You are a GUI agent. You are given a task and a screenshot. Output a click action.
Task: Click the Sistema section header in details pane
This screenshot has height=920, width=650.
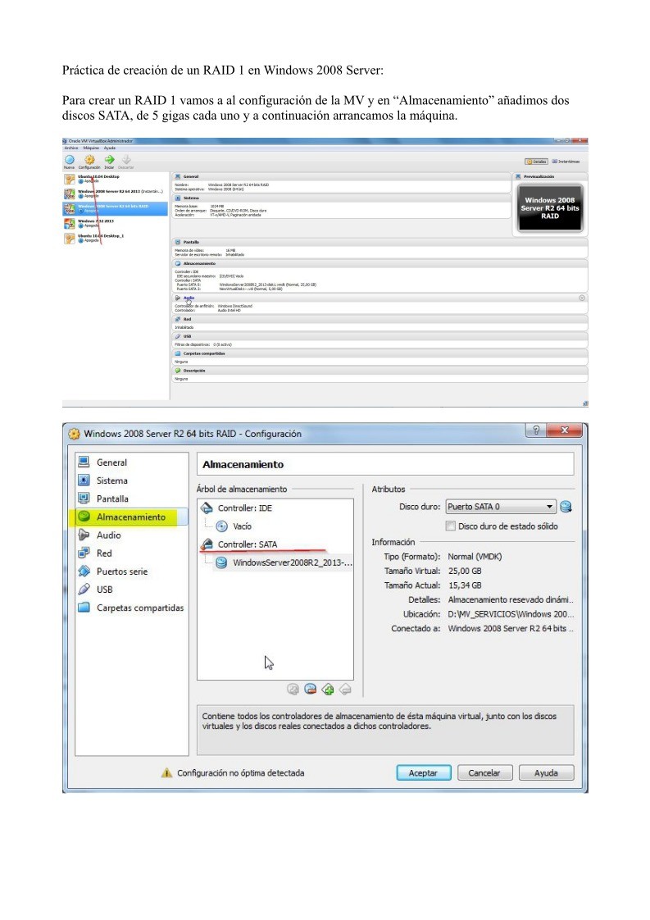pyautogui.click(x=342, y=198)
